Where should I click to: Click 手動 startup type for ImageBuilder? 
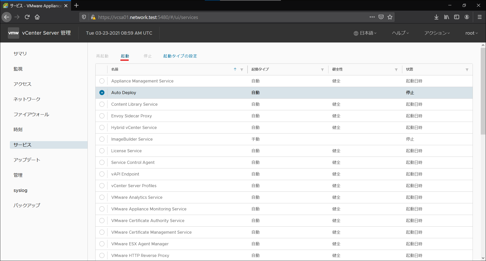[255, 139]
